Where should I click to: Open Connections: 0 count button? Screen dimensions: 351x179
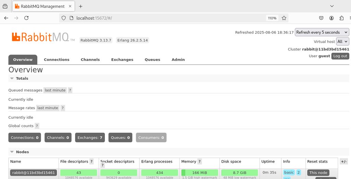pos(25,138)
